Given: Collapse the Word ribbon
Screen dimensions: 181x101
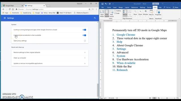Looking at the screenshot, I should [x=179, y=19].
